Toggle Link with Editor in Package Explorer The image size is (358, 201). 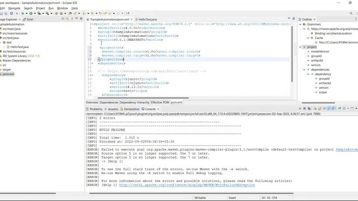[x=68, y=19]
